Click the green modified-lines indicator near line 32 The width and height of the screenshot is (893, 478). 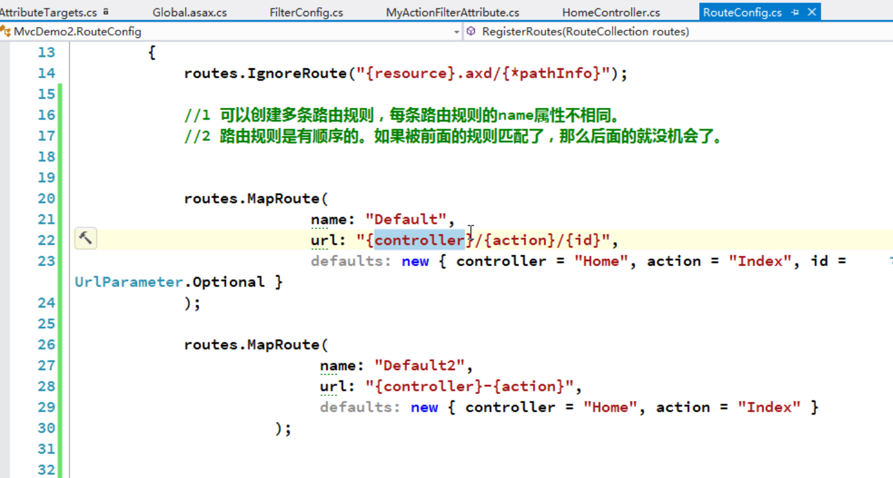(x=59, y=470)
